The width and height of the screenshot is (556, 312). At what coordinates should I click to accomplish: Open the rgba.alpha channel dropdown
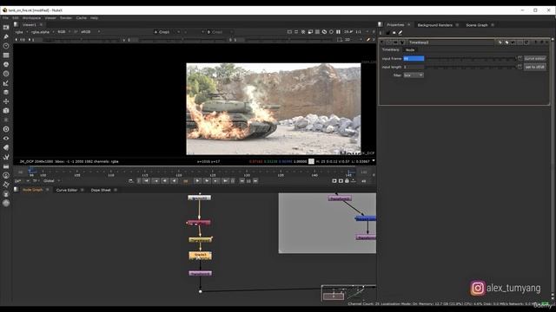(x=43, y=32)
